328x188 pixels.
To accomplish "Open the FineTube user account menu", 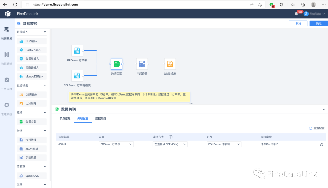I will click(315, 14).
